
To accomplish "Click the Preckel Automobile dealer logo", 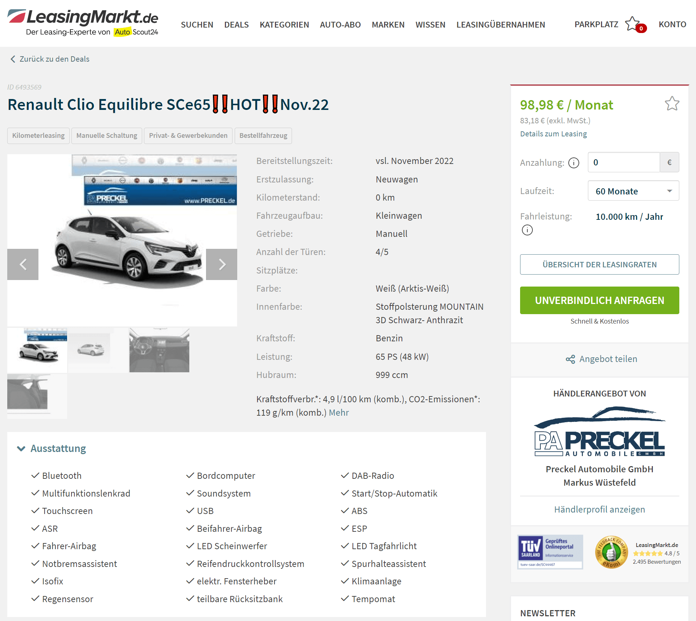I will pyautogui.click(x=600, y=431).
